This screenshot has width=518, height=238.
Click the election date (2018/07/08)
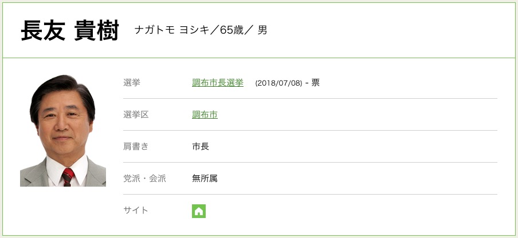278,83
